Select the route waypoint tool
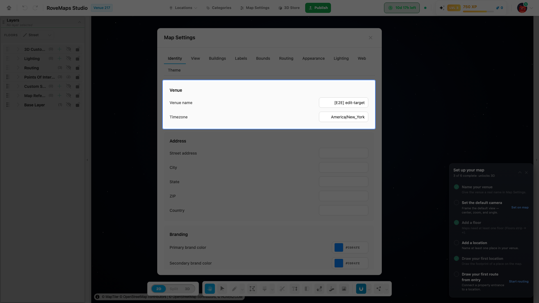Screen dimensions: 539x303 pos(319,289)
